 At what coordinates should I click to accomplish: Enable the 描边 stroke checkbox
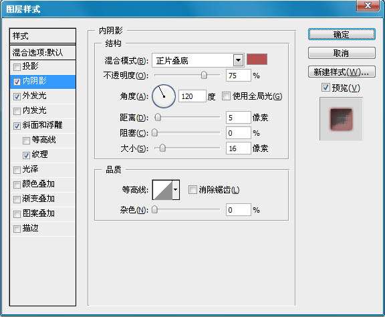[x=17, y=229]
